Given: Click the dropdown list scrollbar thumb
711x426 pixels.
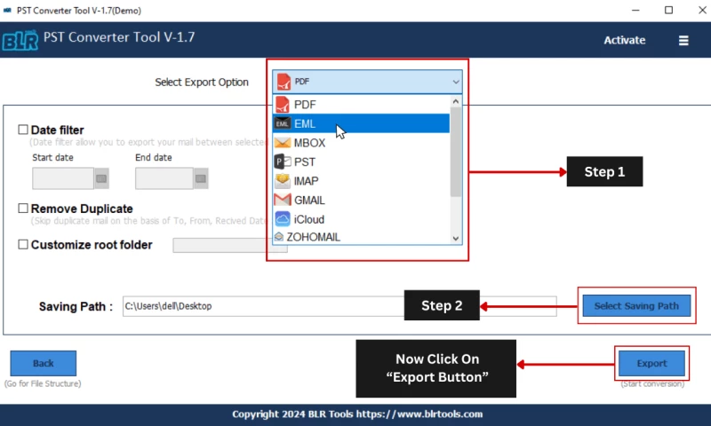Looking at the screenshot, I should click(456, 152).
